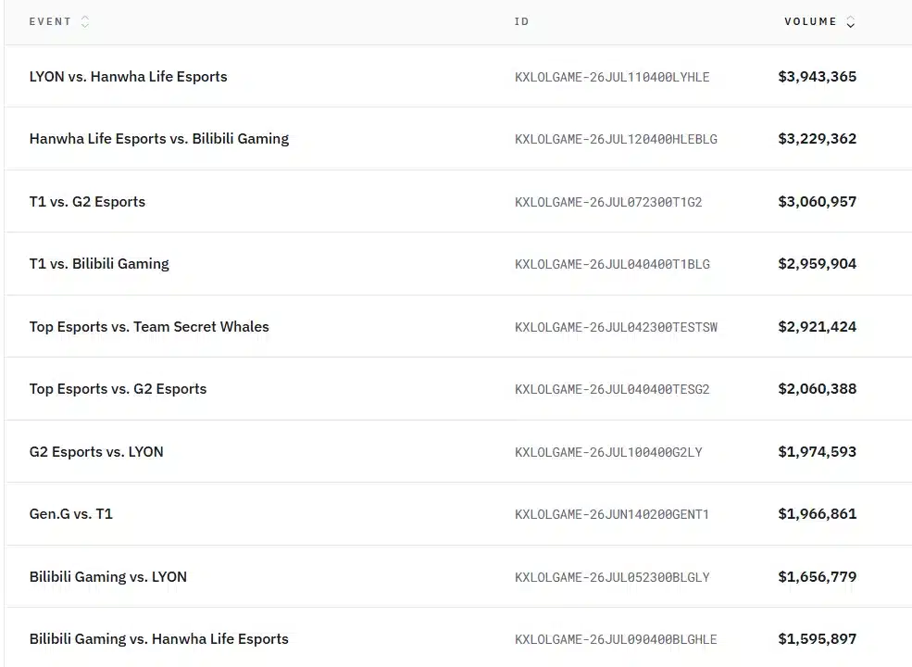Screen dimensions: 912x667
Task: Click volume value $1,966,861
Action: [x=818, y=514]
